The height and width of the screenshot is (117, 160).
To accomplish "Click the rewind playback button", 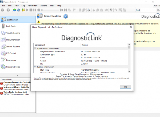I will (39, 10).
